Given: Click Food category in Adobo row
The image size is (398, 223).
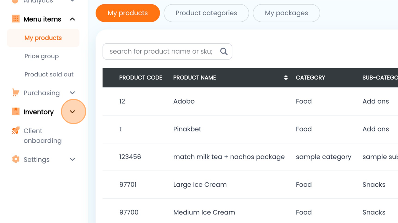Looking at the screenshot, I should [x=304, y=101].
